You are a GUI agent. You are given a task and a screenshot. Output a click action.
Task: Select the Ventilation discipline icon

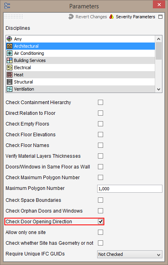10,89
